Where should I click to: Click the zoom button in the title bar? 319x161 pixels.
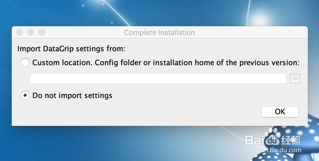pyautogui.click(x=42, y=33)
